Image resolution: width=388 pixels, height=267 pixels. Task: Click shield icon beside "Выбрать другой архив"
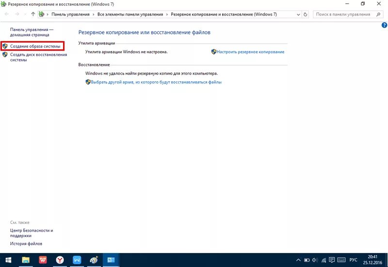pyautogui.click(x=88, y=82)
